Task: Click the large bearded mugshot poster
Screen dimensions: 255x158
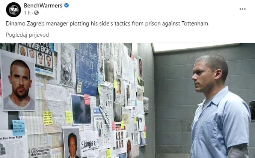Action: click(18, 82)
